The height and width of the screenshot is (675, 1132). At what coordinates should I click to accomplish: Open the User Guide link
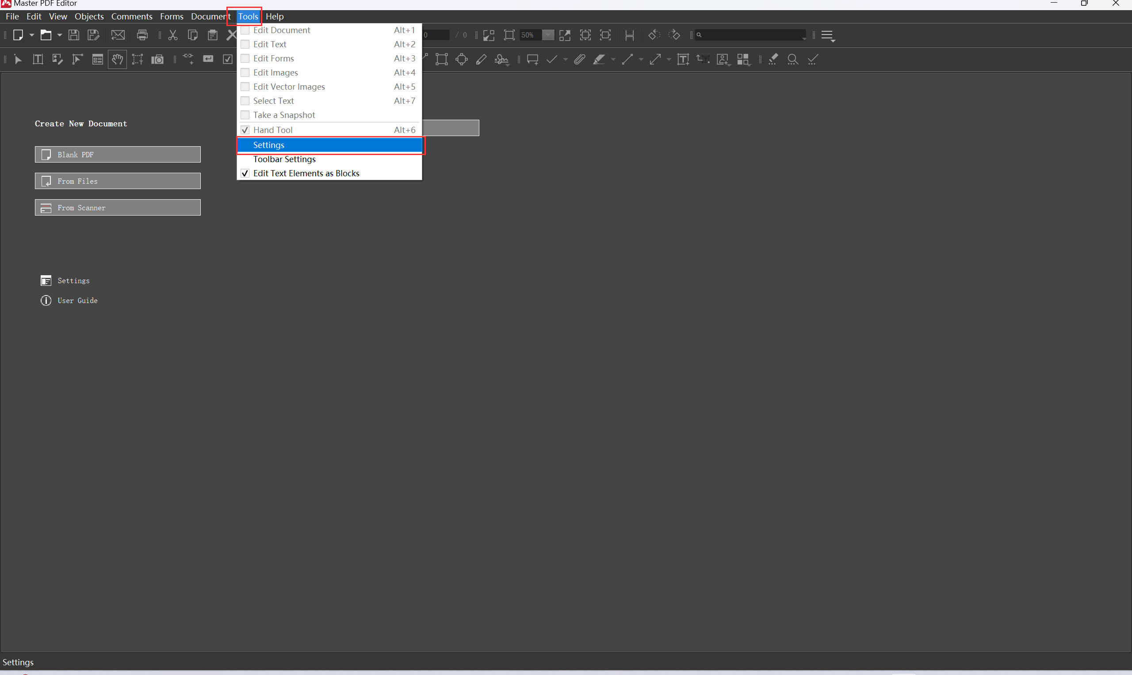[77, 301]
